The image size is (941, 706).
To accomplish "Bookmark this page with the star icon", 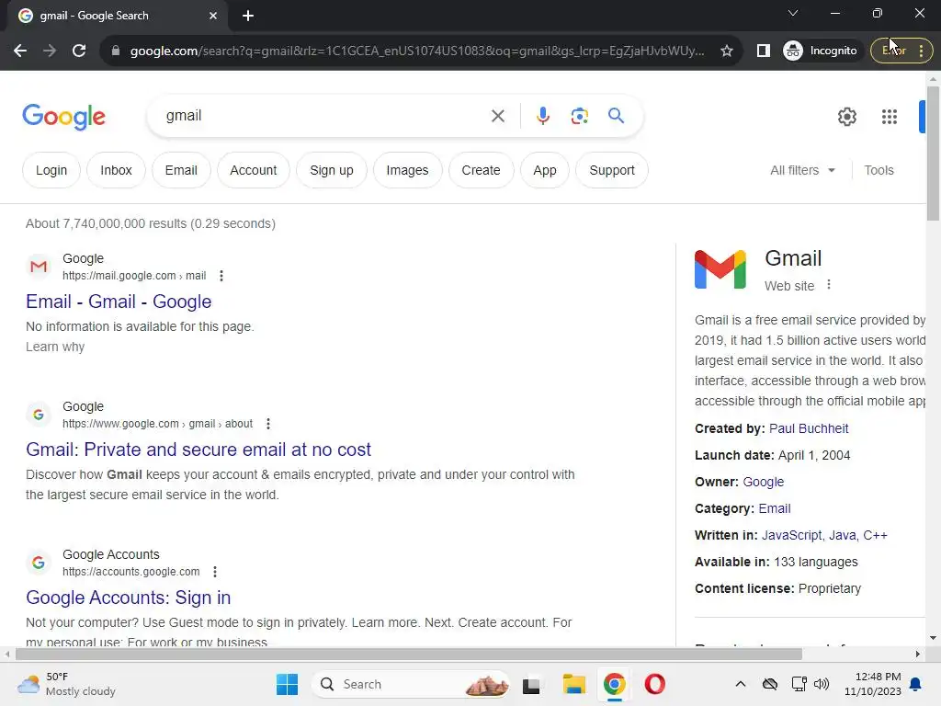I will 727,51.
